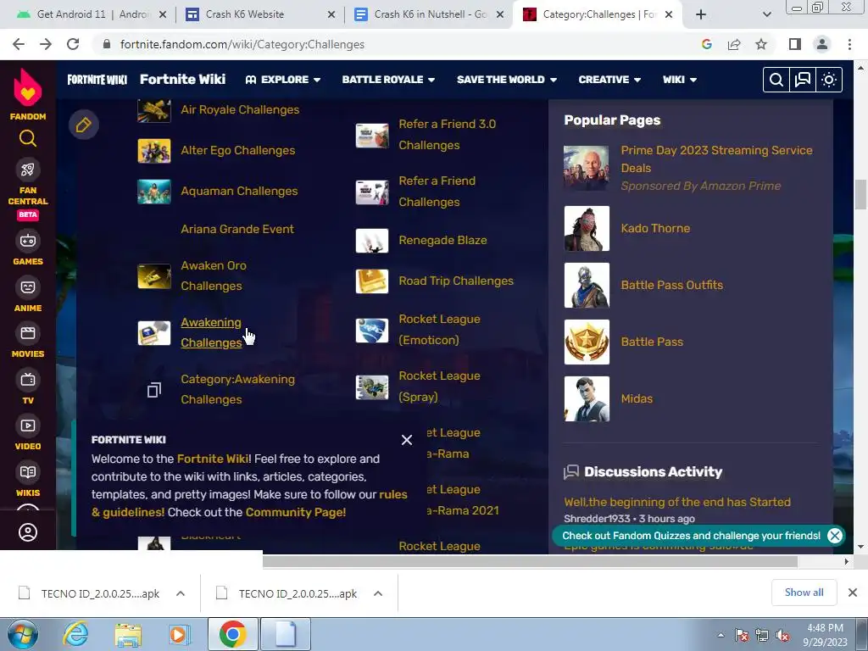Image resolution: width=868 pixels, height=651 pixels.
Task: Close the downloads bar
Action: (x=853, y=593)
